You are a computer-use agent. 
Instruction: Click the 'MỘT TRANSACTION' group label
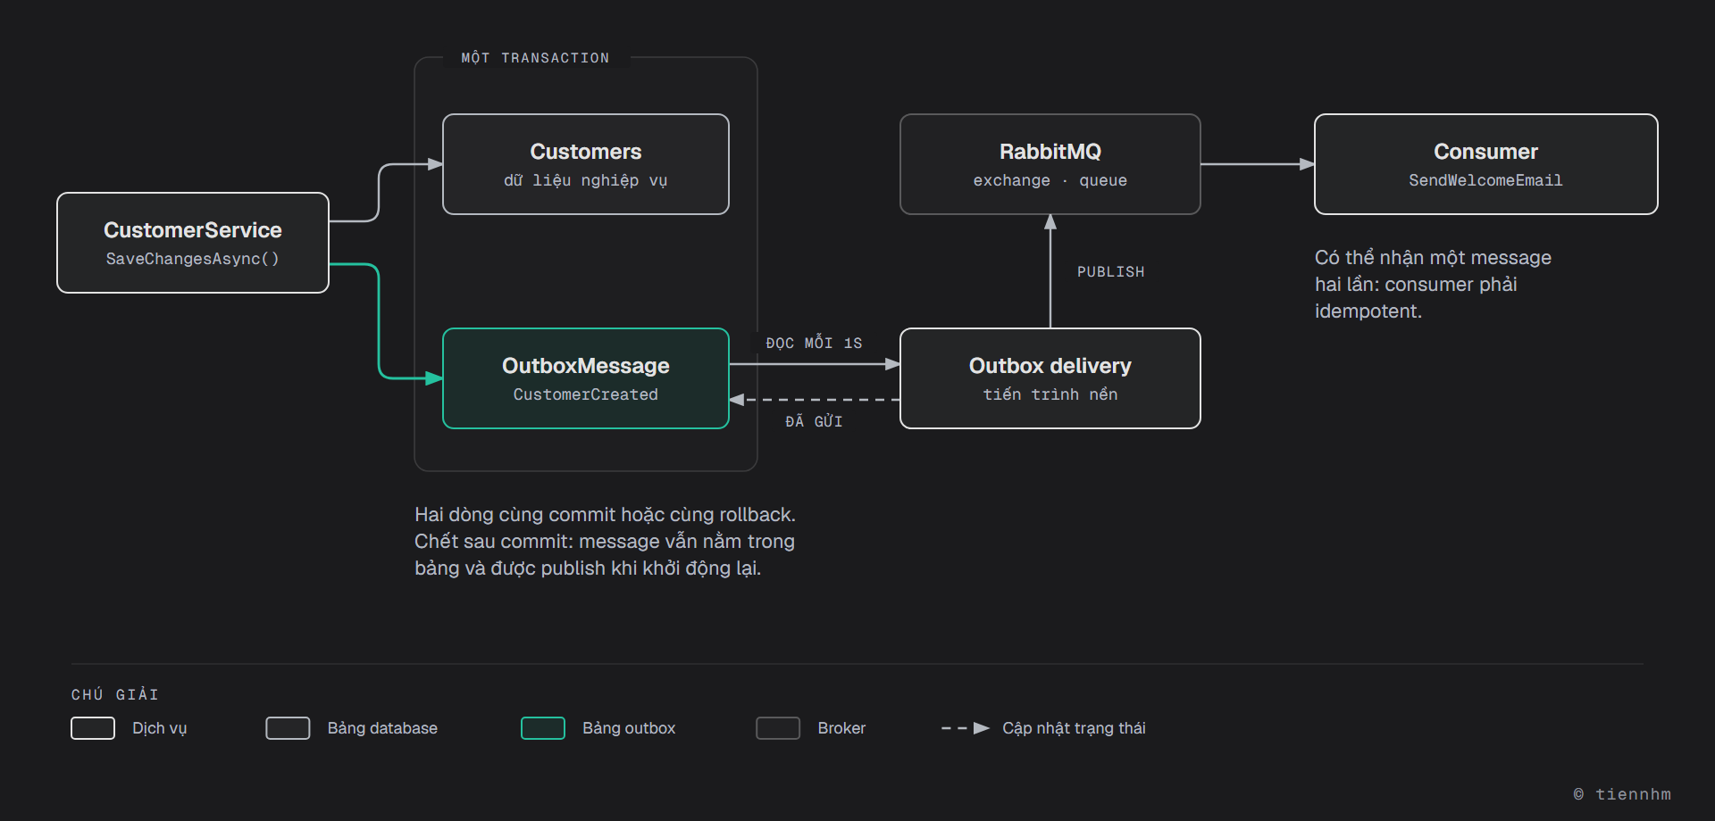coord(535,58)
